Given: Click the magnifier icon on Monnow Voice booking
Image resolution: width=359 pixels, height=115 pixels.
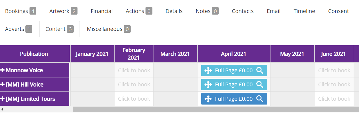Looking at the screenshot, I should tap(260, 71).
